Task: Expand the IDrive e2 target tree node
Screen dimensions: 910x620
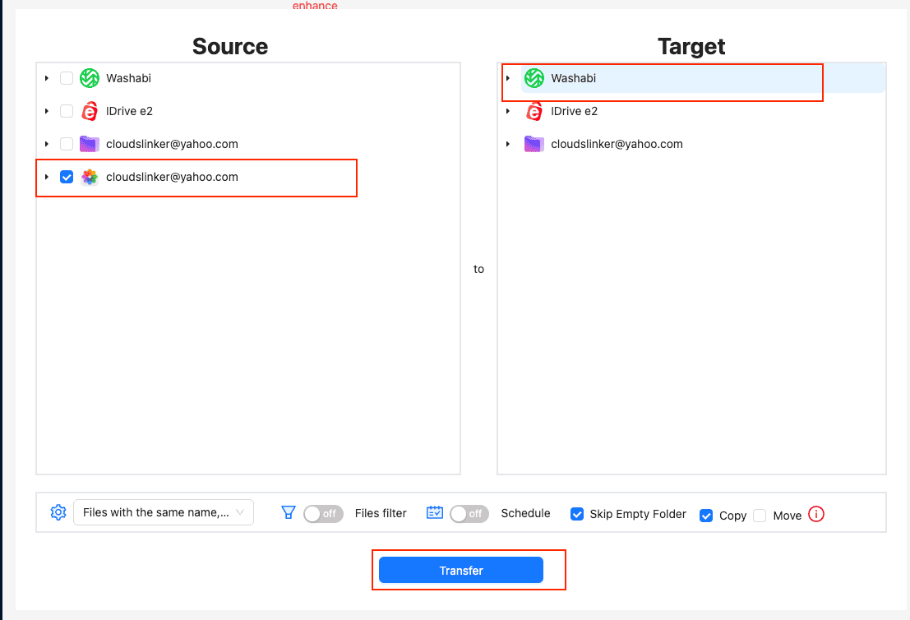Action: coord(508,112)
